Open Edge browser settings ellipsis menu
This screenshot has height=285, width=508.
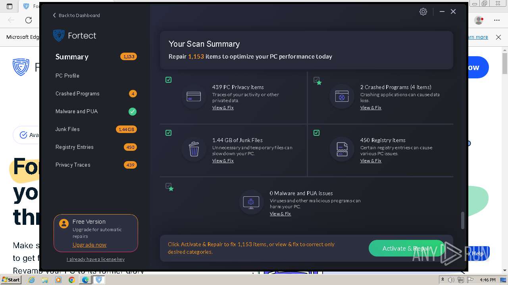click(x=497, y=20)
